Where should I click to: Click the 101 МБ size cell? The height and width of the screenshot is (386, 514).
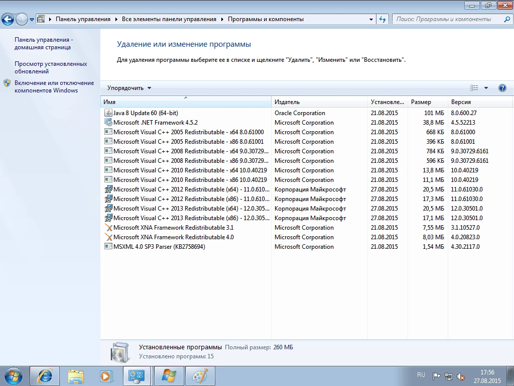click(434, 113)
